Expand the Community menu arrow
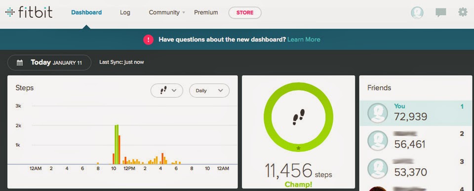This screenshot has width=474, height=191. [183, 13]
